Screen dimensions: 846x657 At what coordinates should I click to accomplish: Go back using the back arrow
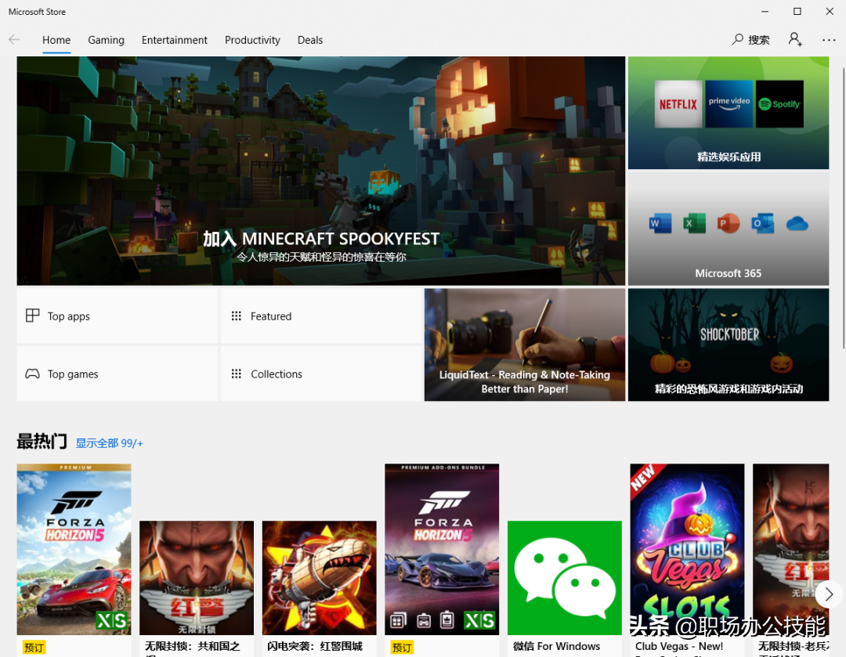(15, 39)
